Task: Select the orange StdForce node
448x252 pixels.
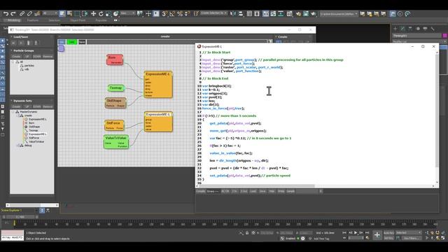Action: pyautogui.click(x=114, y=125)
